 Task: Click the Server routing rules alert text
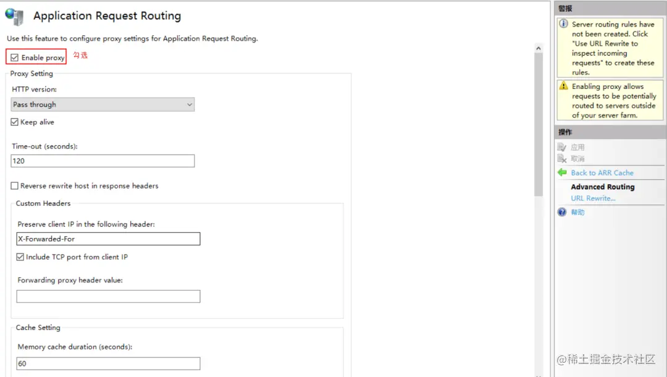[x=613, y=48]
